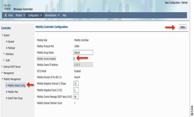Click DTLS Mode Enabled value
Image resolution: width=194 pixels, height=117 pixels.
pos(77,71)
